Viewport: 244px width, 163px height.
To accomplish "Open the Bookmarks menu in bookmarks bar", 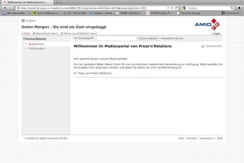I will (x=232, y=13).
